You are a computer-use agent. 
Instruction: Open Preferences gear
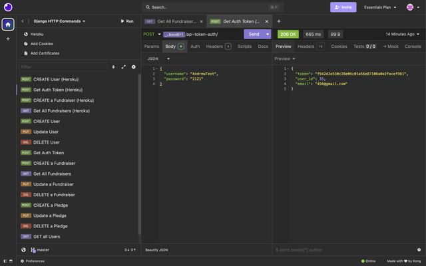[x=33, y=261]
